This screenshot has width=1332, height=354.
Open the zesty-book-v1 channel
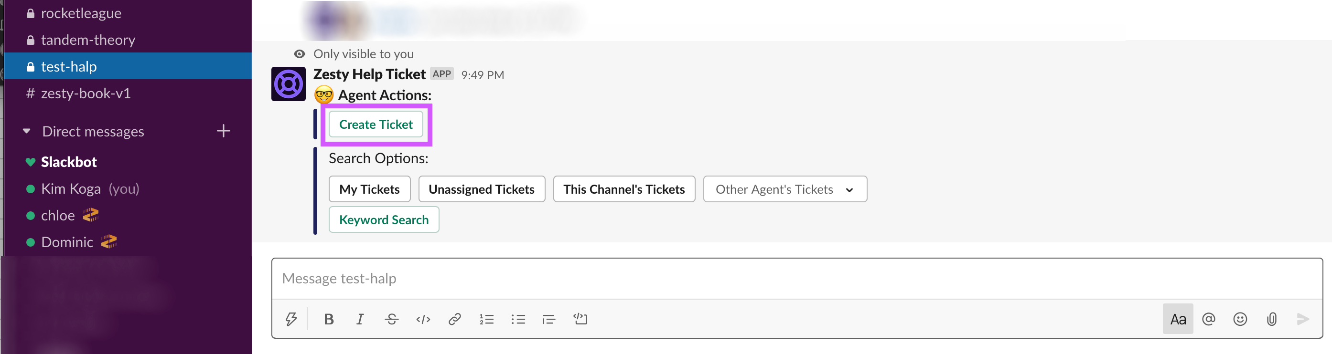coord(86,94)
